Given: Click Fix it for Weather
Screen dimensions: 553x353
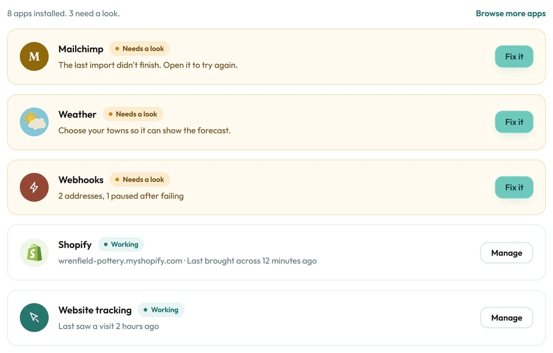Looking at the screenshot, I should 514,122.
